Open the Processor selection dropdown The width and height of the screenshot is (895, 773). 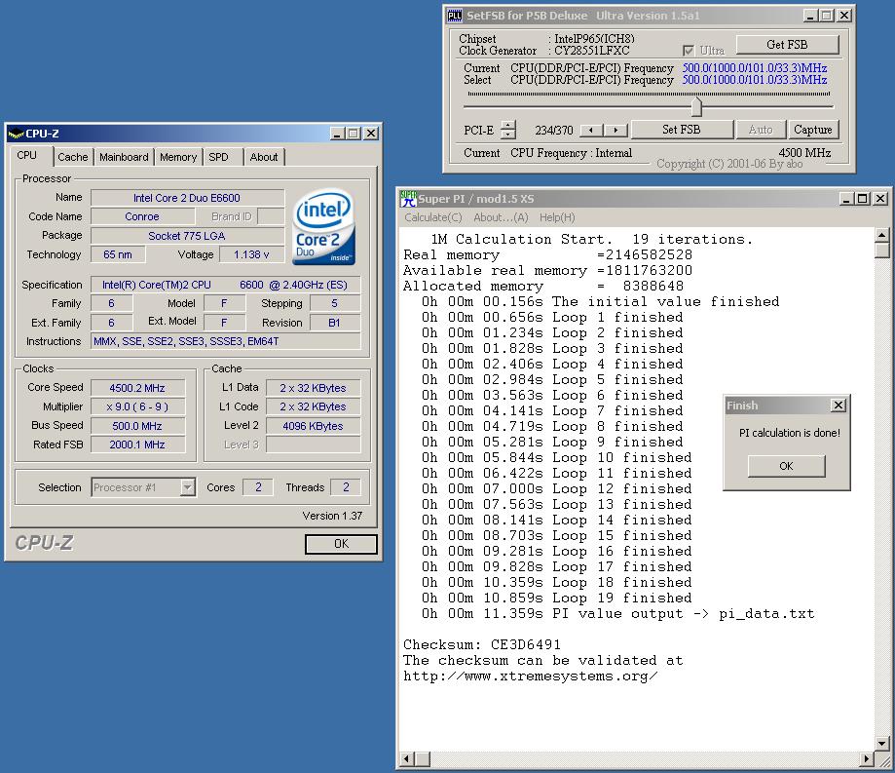tap(187, 487)
